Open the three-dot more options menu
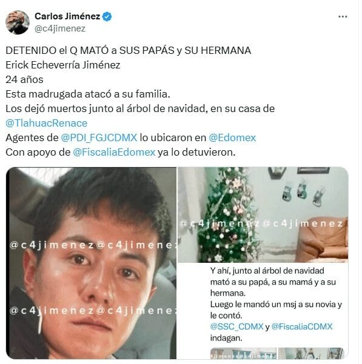This screenshot has width=362, height=364. pos(343,17)
